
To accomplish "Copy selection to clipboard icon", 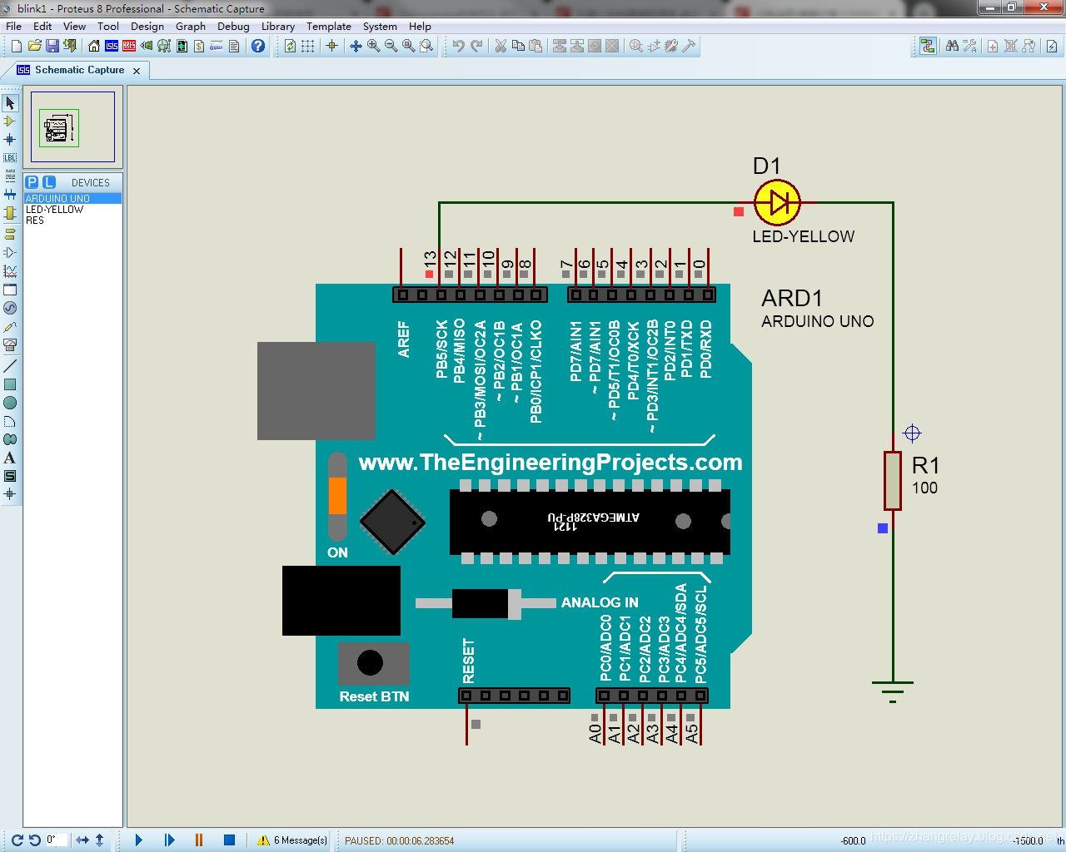I will click(518, 46).
